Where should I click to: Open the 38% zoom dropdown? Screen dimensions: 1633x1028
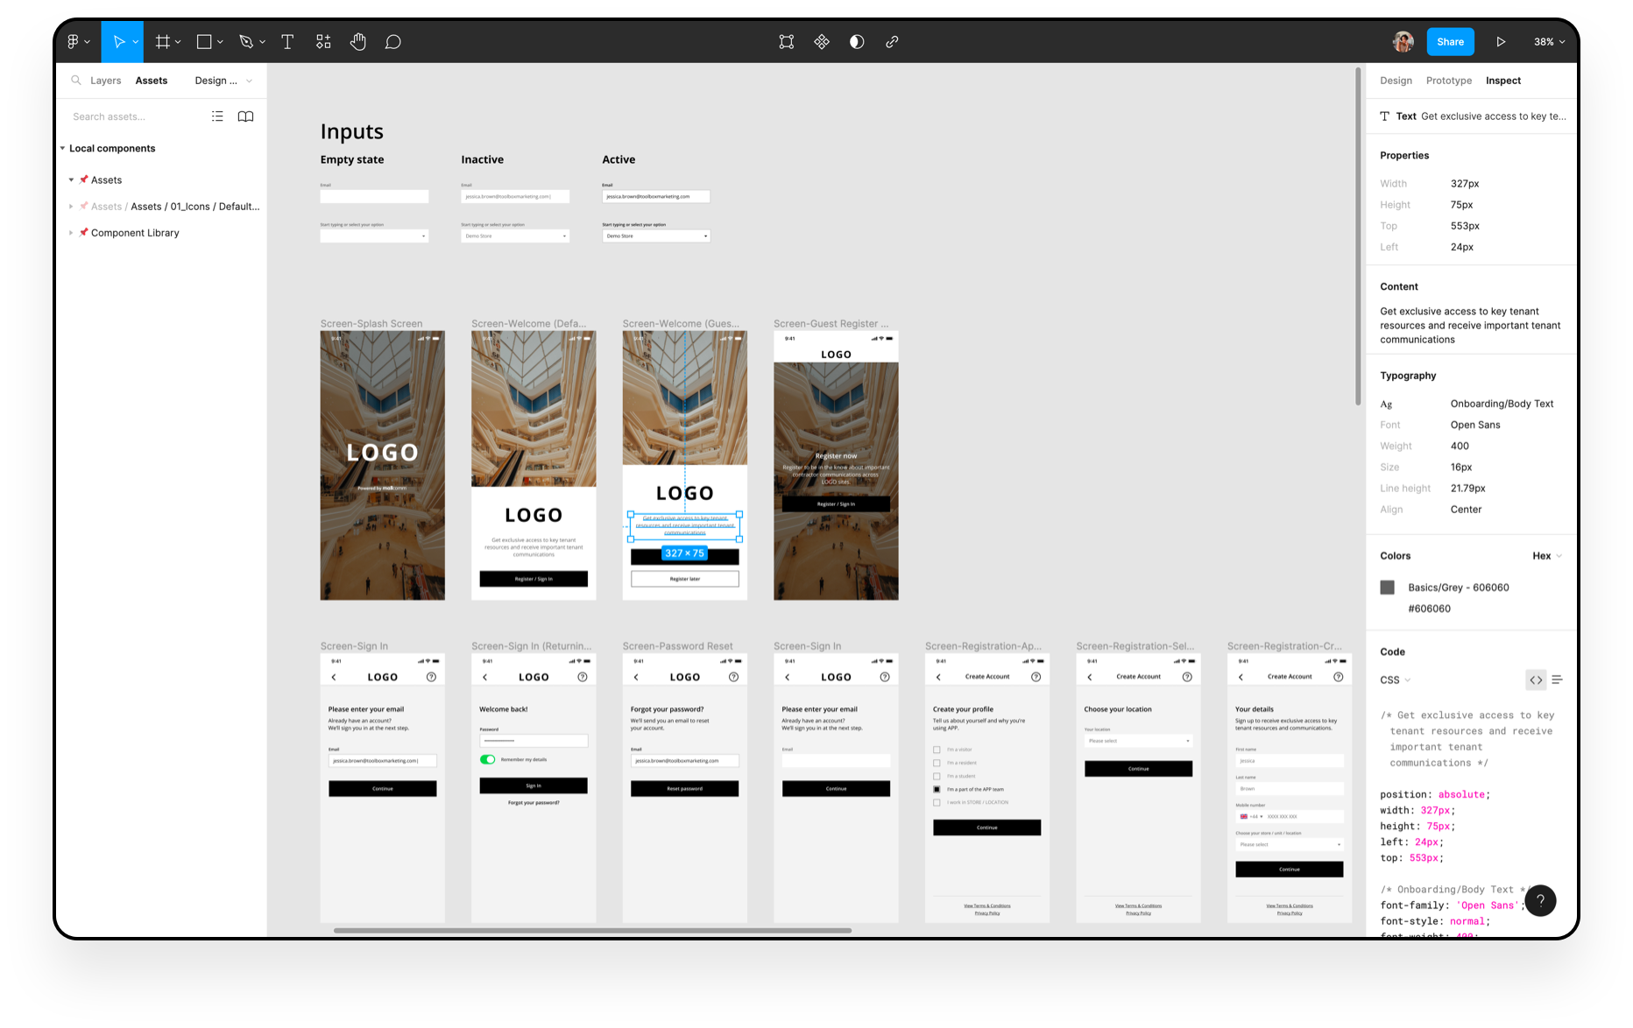[1549, 41]
